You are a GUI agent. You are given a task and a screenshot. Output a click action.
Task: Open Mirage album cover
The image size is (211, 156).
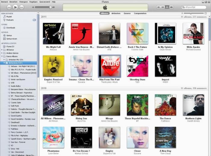point(109,105)
